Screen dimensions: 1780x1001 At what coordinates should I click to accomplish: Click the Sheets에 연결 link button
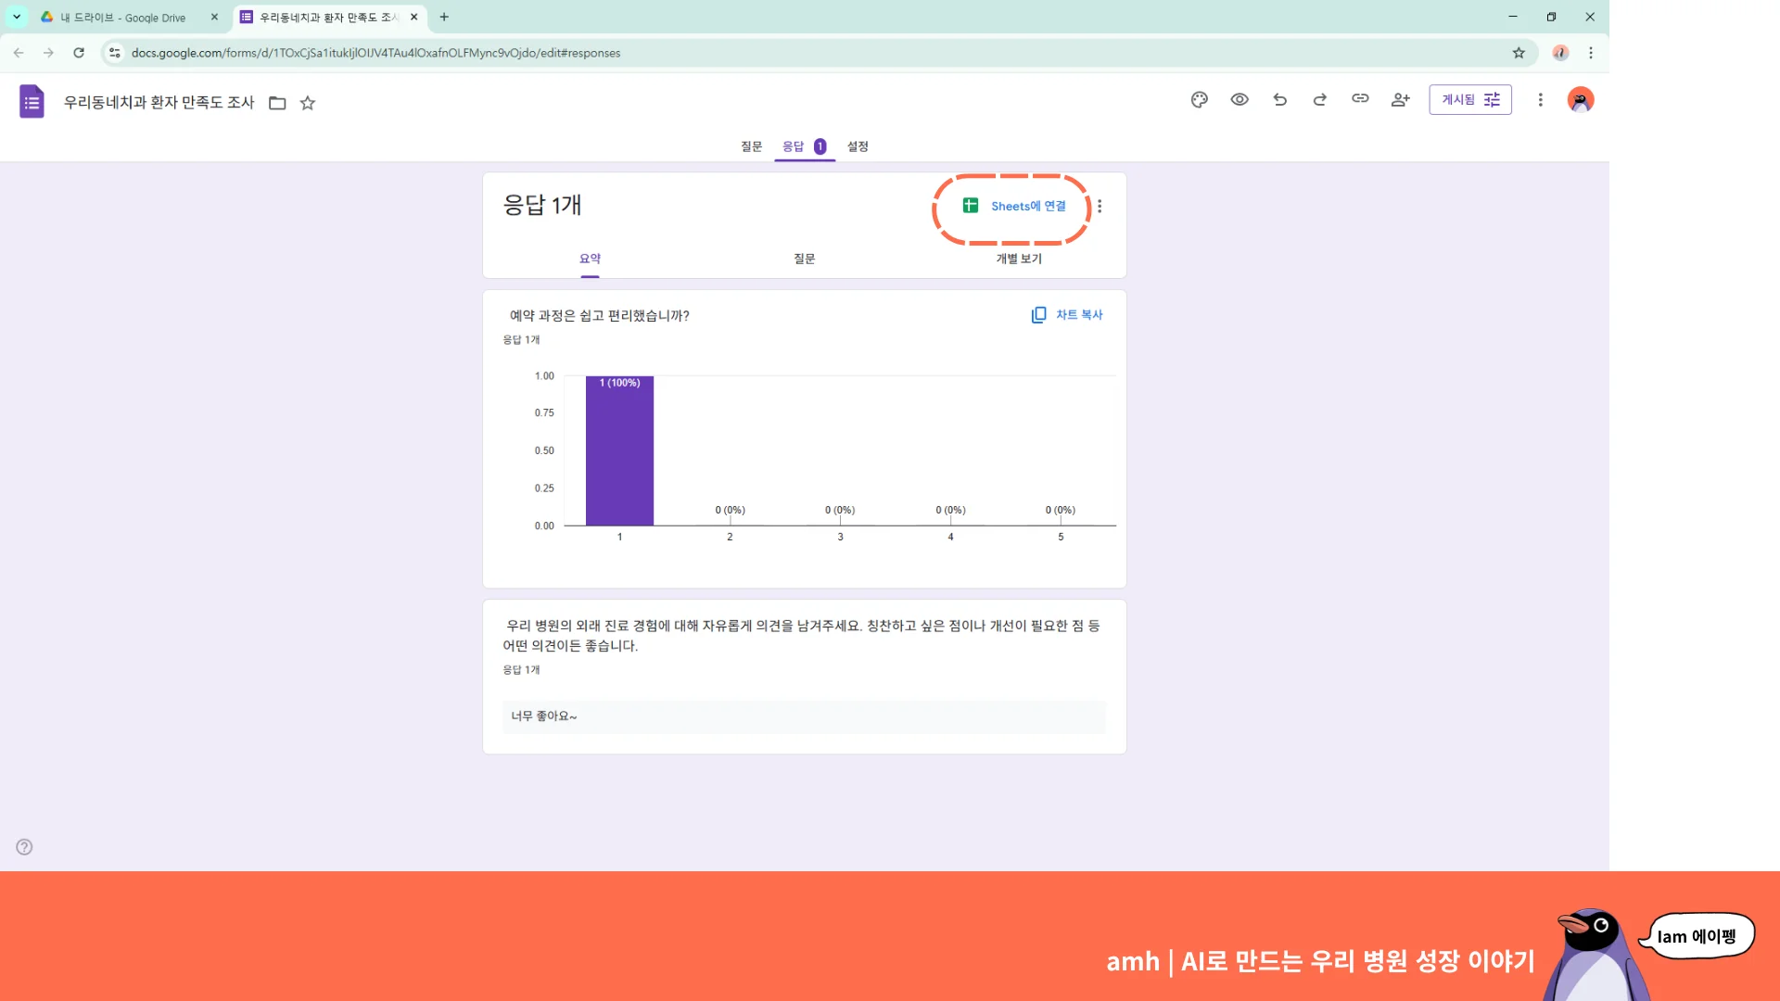point(1014,206)
